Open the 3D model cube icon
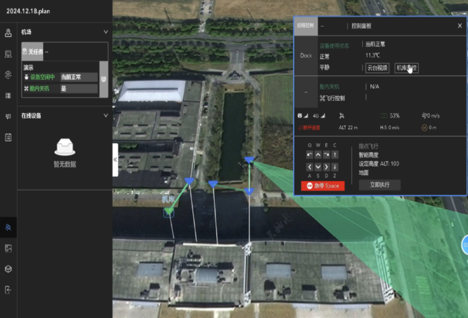Screen dimensions: 468x318 (8, 269)
